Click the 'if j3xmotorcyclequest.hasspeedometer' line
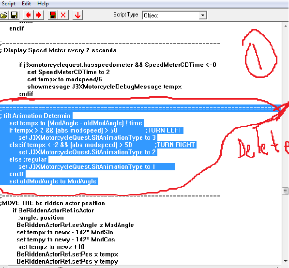289x268 pixels. click(117, 65)
